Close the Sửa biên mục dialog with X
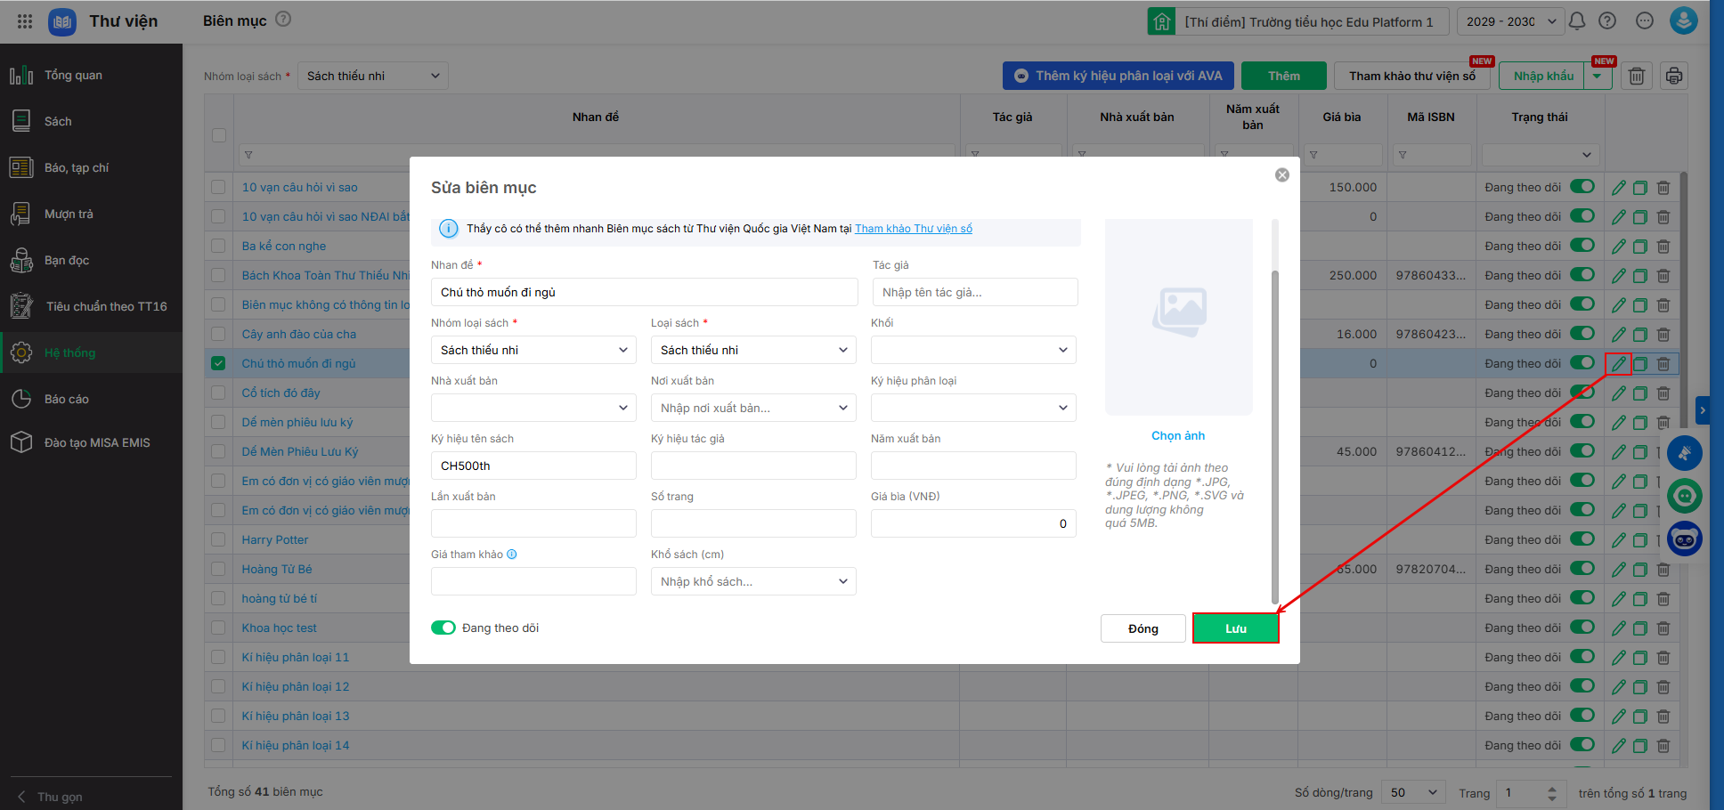 1282,175
